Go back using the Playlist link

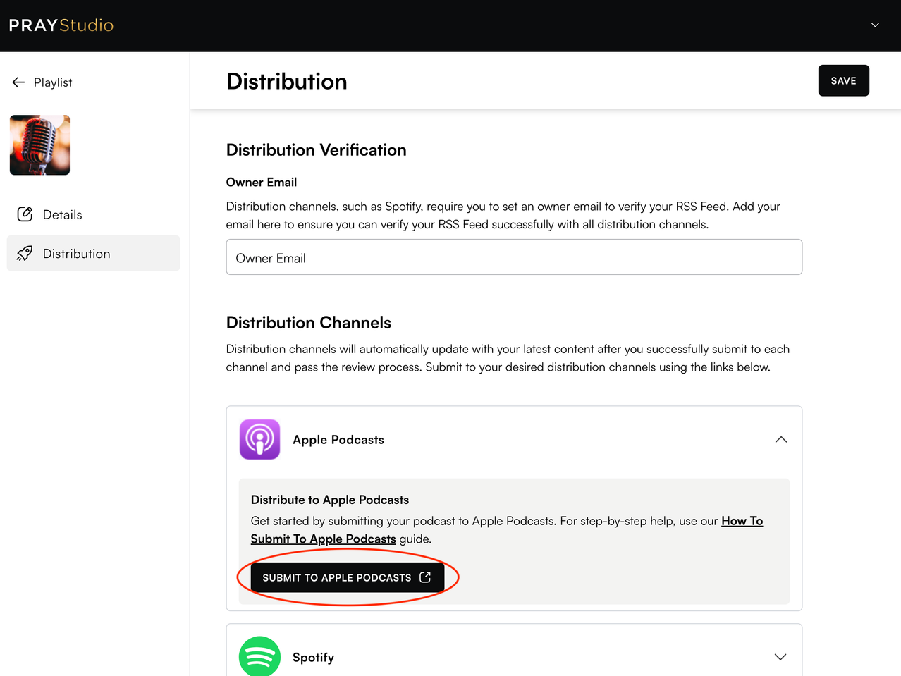pyautogui.click(x=54, y=82)
